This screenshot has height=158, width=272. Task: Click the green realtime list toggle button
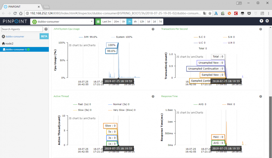click(x=98, y=22)
